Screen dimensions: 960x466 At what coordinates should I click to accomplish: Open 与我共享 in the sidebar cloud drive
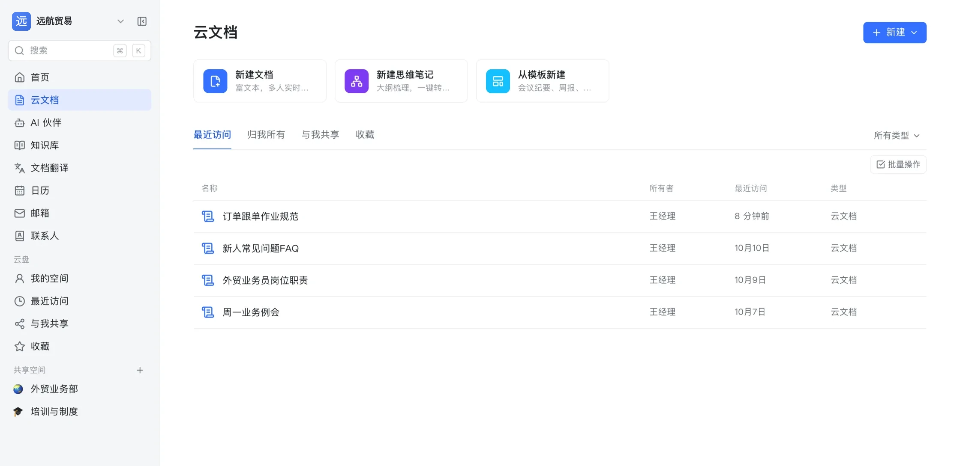pos(80,324)
